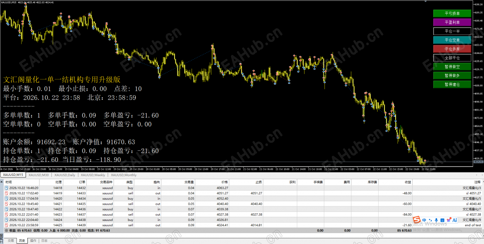Click the buy deal icon for 16:46:20 row
484x244 pixels.
(x=7, y=188)
